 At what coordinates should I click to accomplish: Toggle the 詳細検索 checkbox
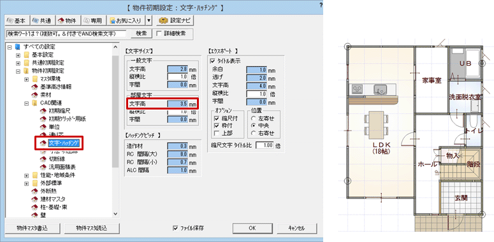pos(159,33)
